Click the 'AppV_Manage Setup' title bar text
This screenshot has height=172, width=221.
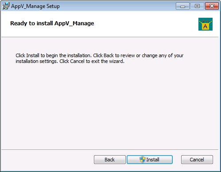(35, 6)
